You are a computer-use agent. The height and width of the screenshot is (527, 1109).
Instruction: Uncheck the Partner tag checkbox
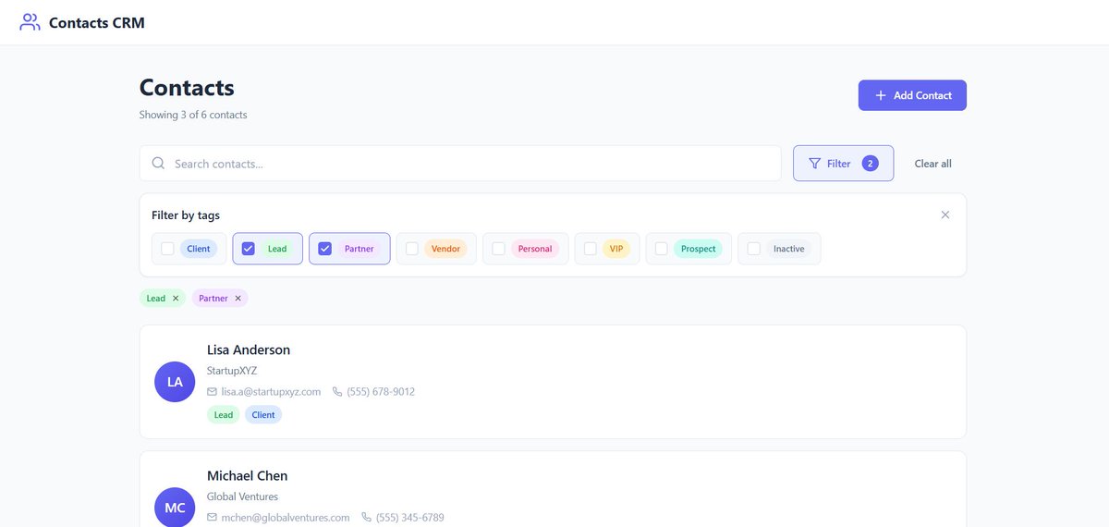pos(324,249)
